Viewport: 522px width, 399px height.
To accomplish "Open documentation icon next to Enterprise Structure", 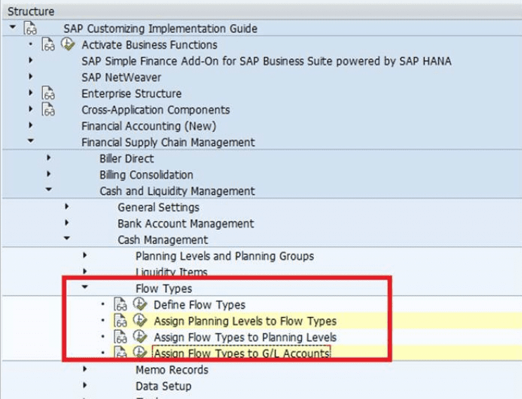I will [x=48, y=93].
